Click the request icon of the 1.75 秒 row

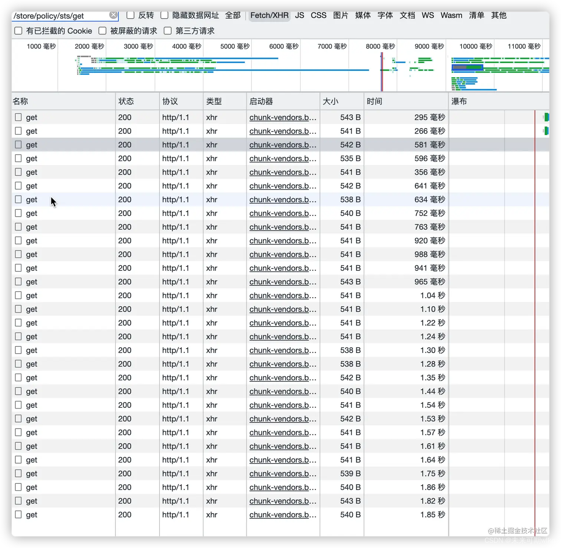pyautogui.click(x=18, y=473)
